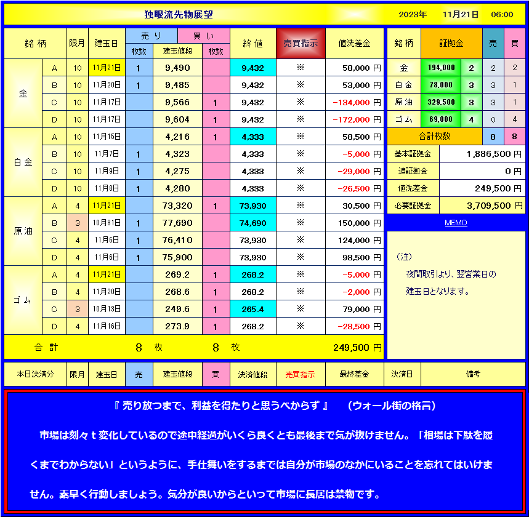
Task: Select 白金 C entry price 4,275
Action: click(x=177, y=171)
